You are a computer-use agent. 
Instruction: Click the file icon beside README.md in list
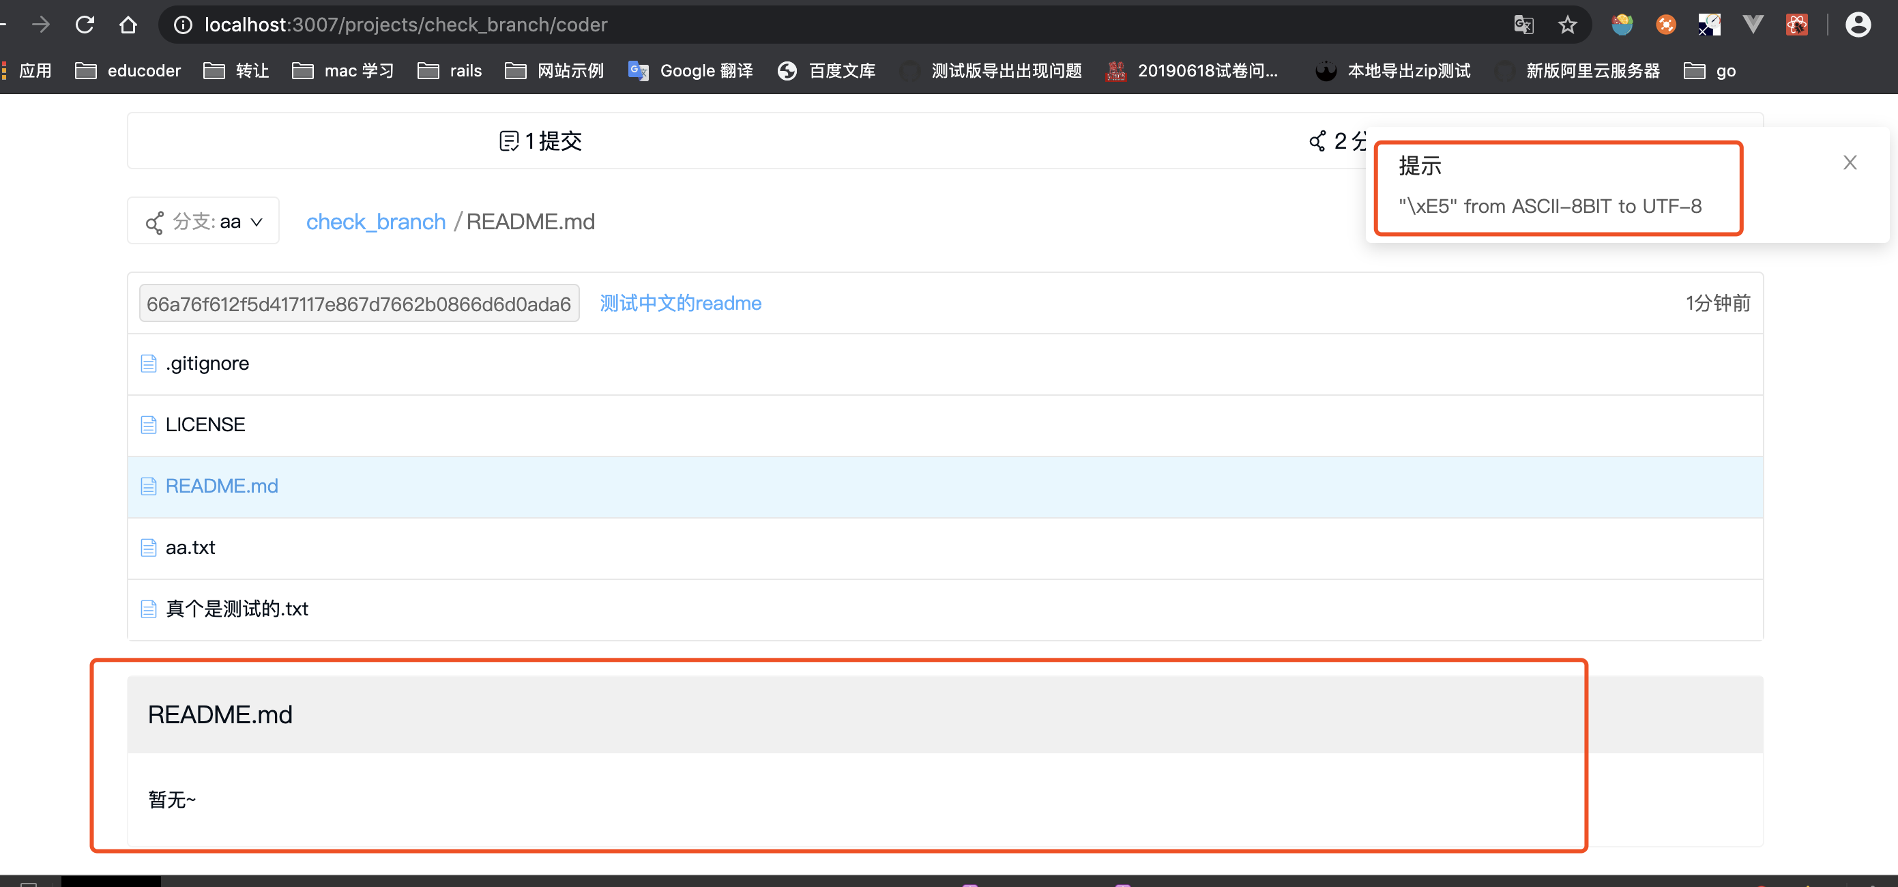tap(148, 486)
